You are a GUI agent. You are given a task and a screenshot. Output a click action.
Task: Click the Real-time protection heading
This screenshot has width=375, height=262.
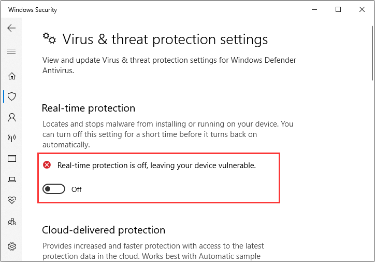click(x=89, y=108)
